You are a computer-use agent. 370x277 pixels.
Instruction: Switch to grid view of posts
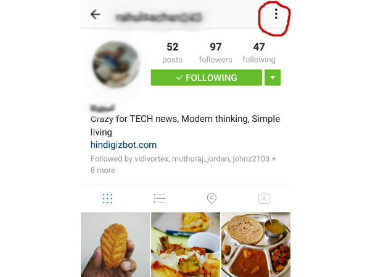click(x=107, y=199)
